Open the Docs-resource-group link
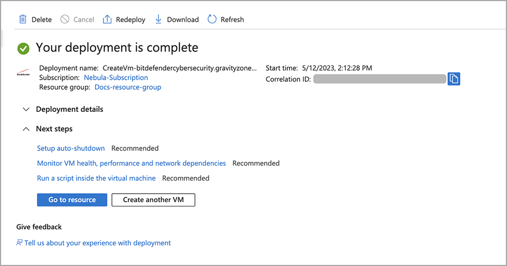The height and width of the screenshot is (266, 507). pos(128,87)
